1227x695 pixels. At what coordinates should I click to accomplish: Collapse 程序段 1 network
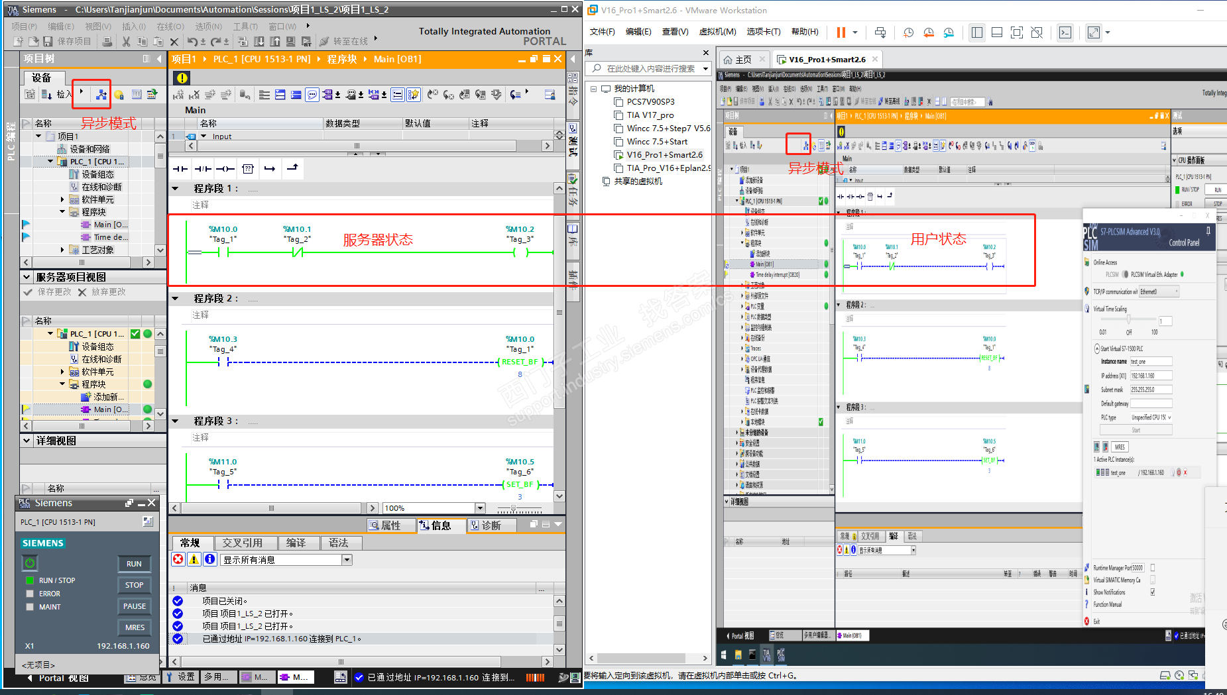[x=176, y=189]
